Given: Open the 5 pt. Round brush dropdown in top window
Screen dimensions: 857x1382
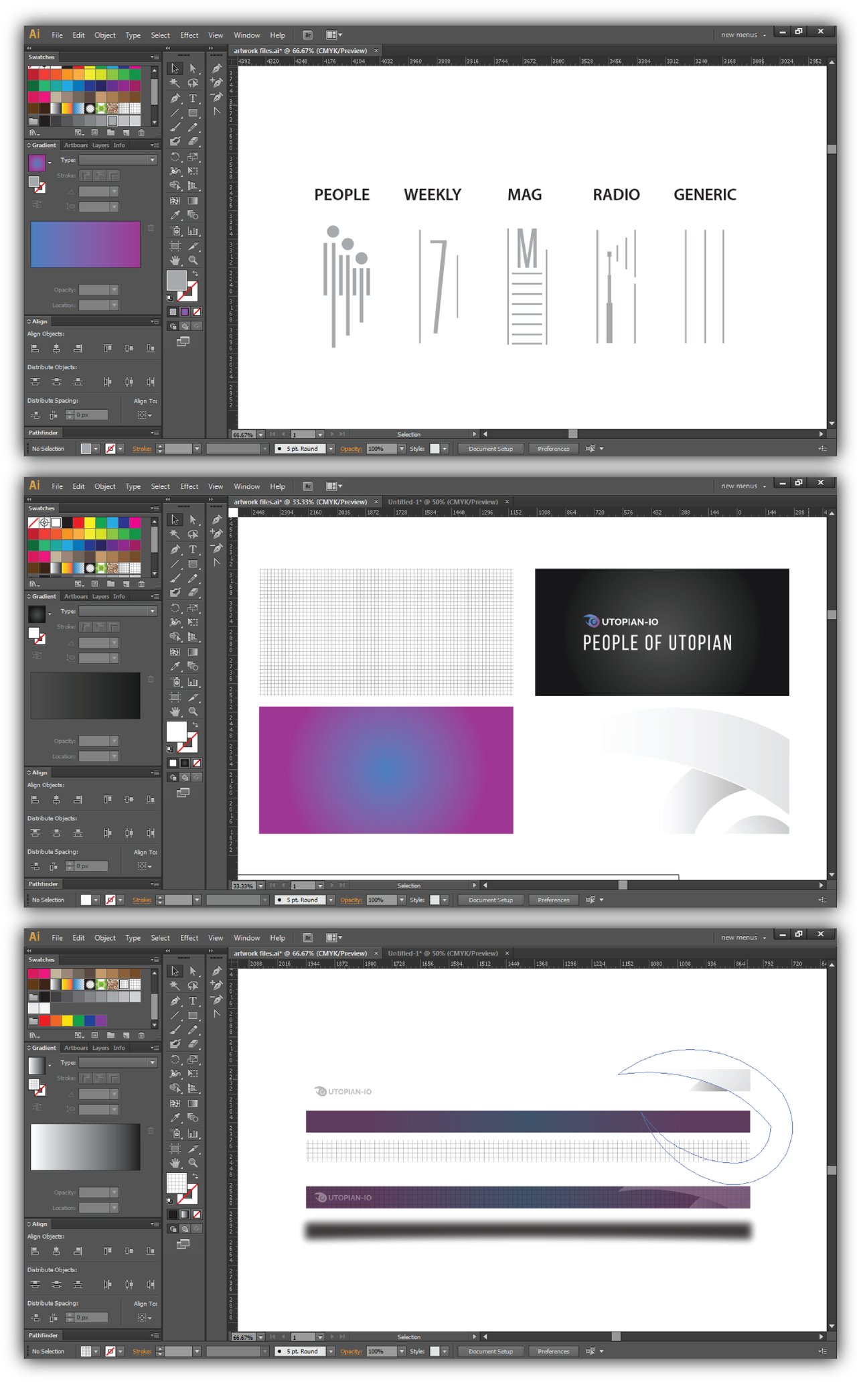Looking at the screenshot, I should click(331, 449).
